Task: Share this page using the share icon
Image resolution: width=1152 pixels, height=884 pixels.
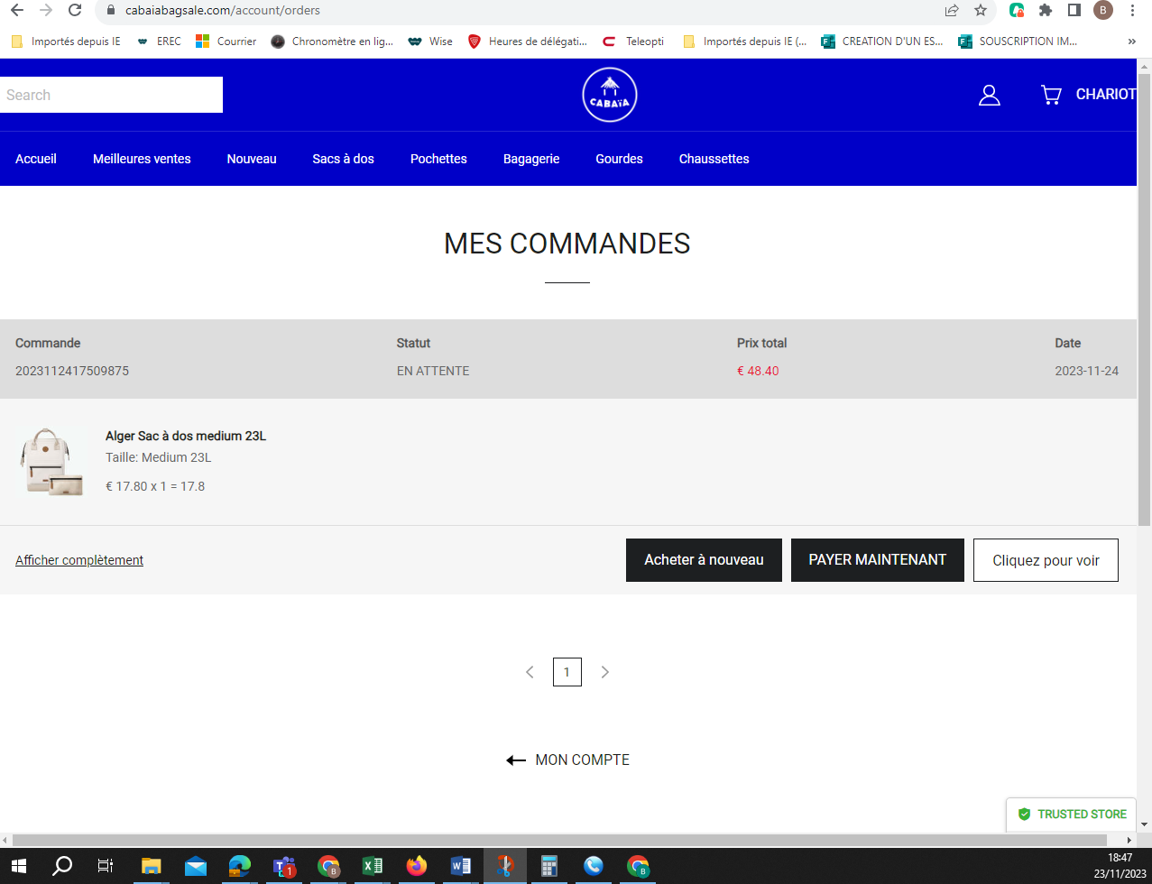Action: point(952,11)
